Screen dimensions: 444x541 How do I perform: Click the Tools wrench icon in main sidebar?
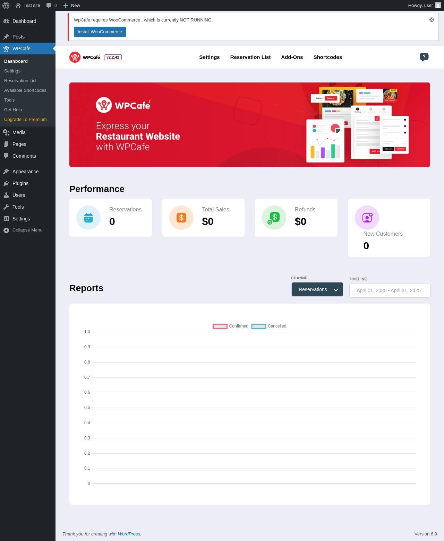click(x=6, y=207)
